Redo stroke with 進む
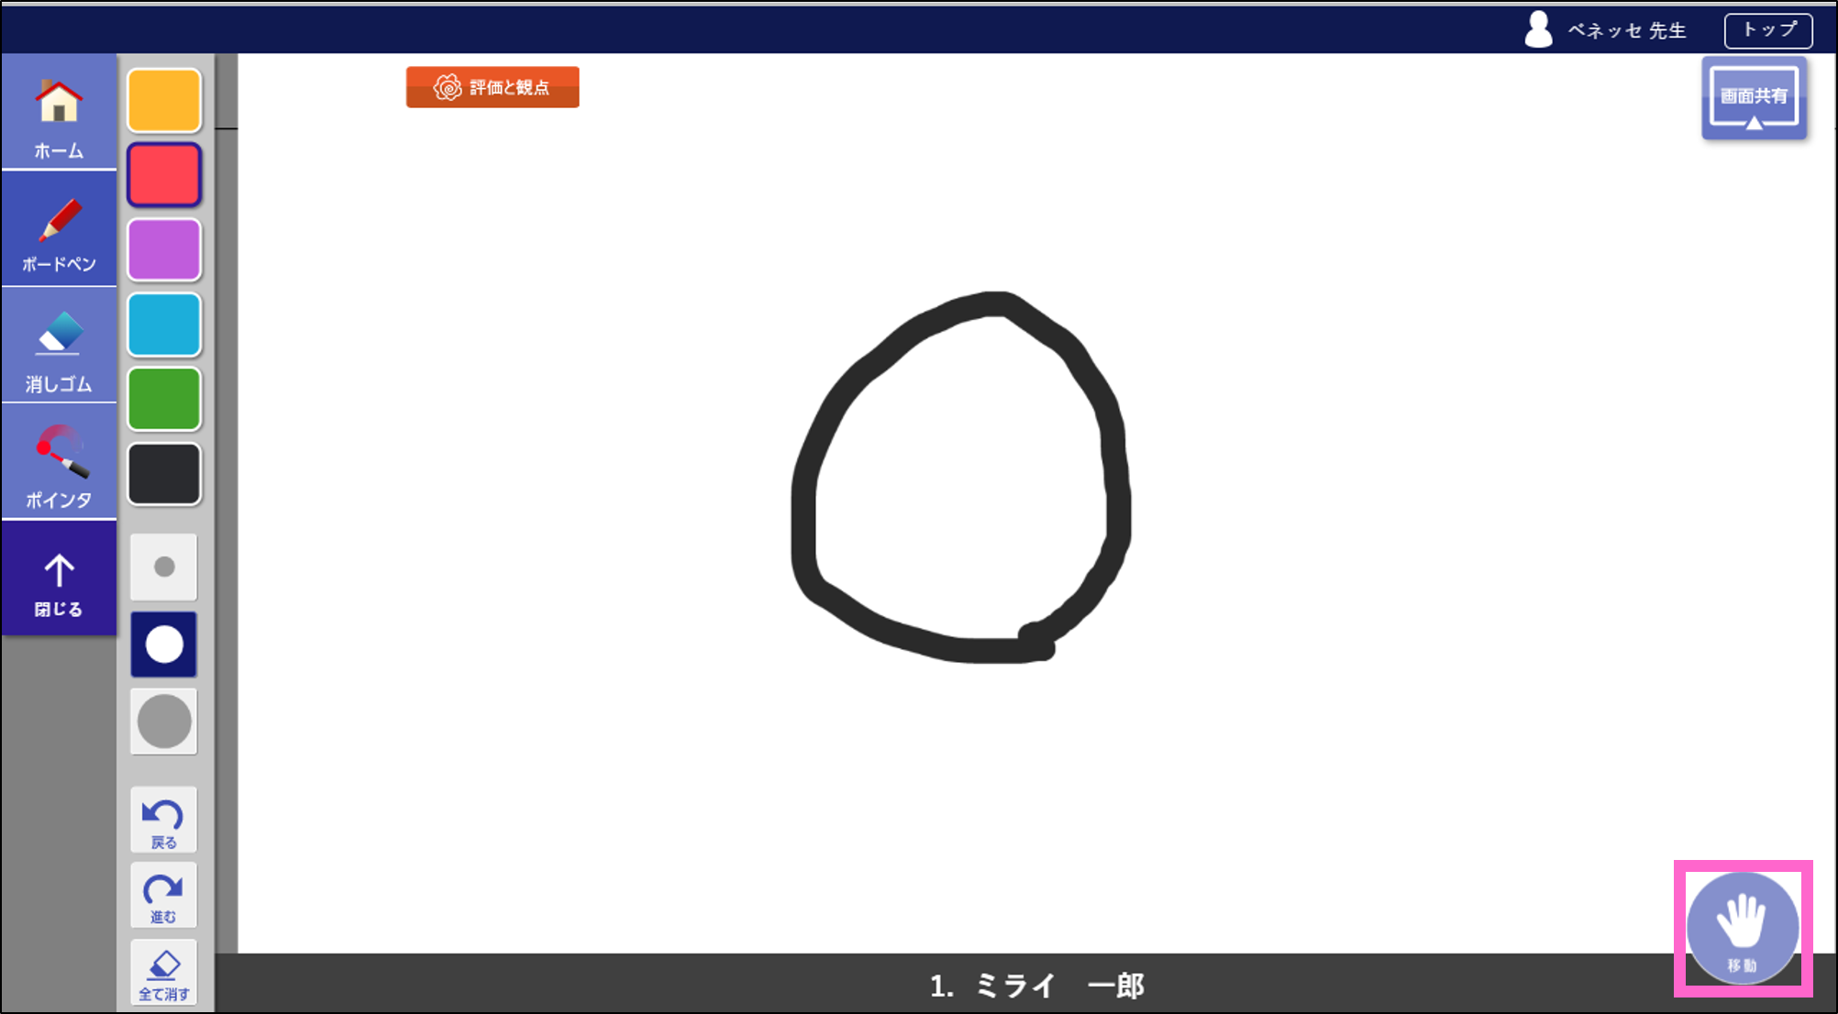Viewport: 1838px width, 1014px height. (x=163, y=896)
